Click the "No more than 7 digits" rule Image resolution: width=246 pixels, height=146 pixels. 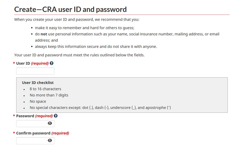[49, 95]
